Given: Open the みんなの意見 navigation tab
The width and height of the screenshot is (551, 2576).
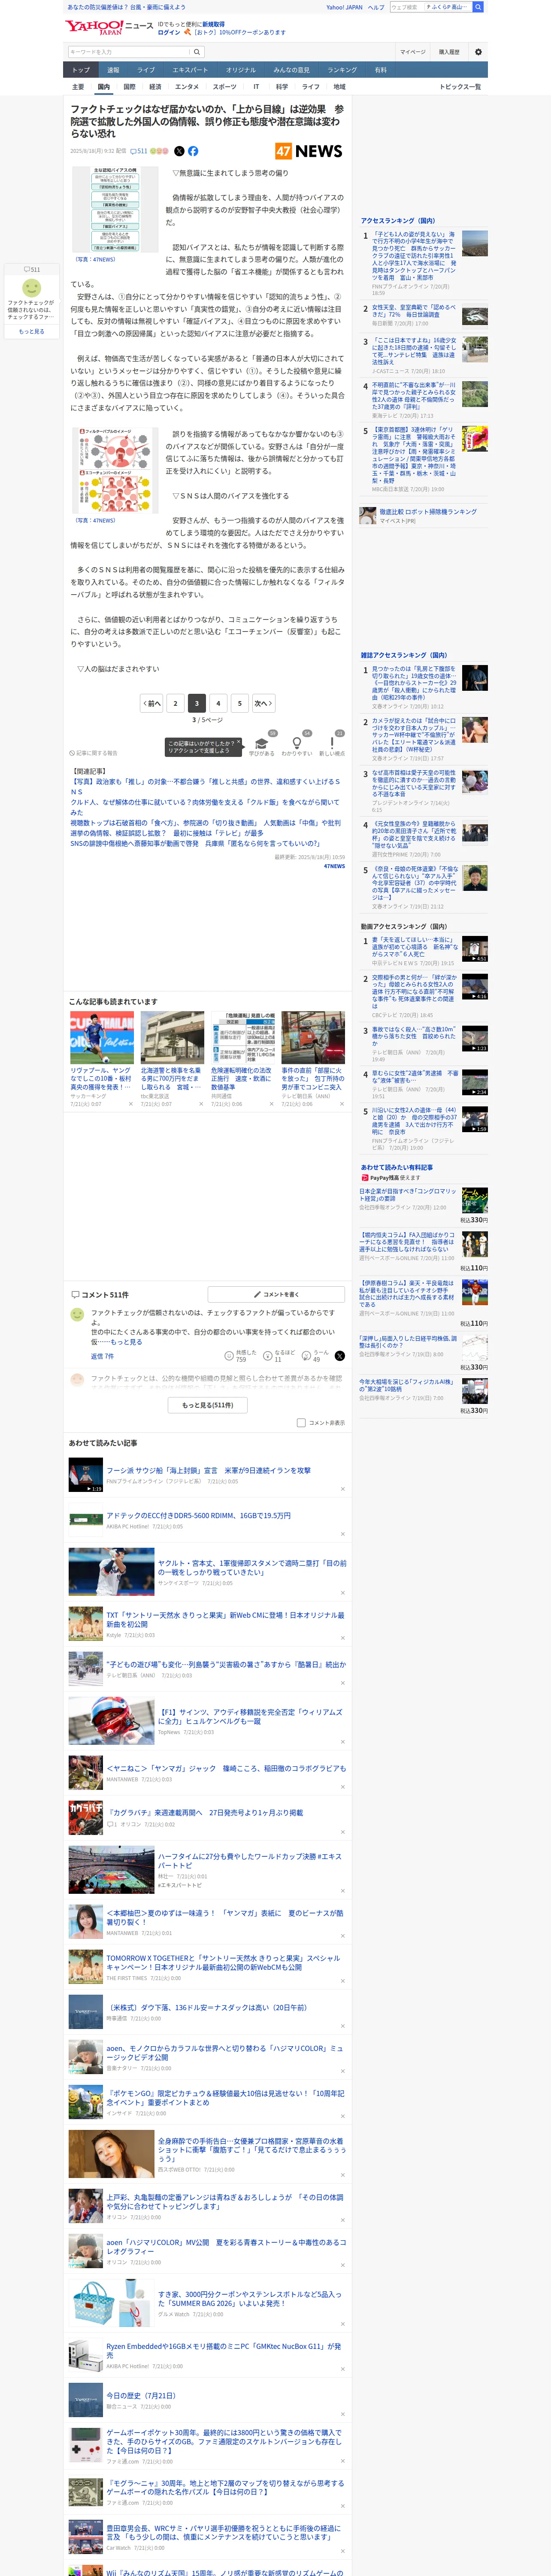Looking at the screenshot, I should coord(291,70).
